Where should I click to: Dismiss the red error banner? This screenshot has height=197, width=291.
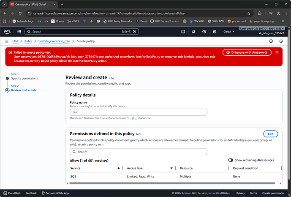[x=277, y=52]
